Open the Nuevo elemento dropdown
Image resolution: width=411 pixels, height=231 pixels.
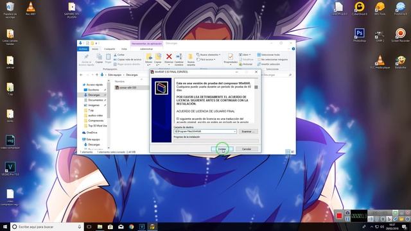point(208,55)
